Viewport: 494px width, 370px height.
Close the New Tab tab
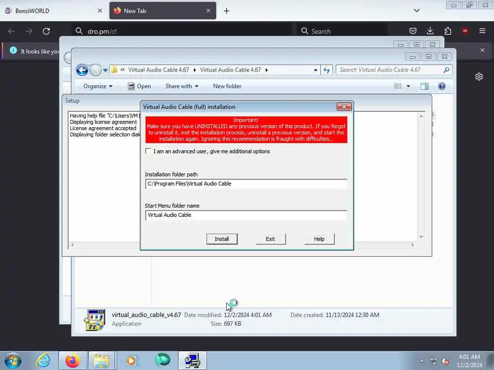(208, 11)
